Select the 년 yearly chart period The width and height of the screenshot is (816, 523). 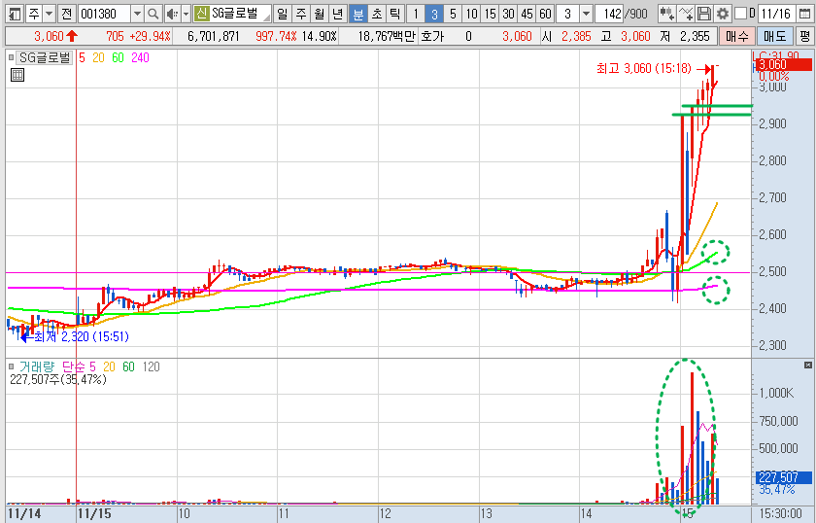[338, 14]
